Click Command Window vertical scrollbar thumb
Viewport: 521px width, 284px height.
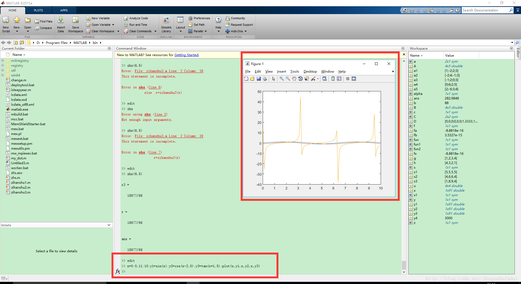[x=404, y=265]
